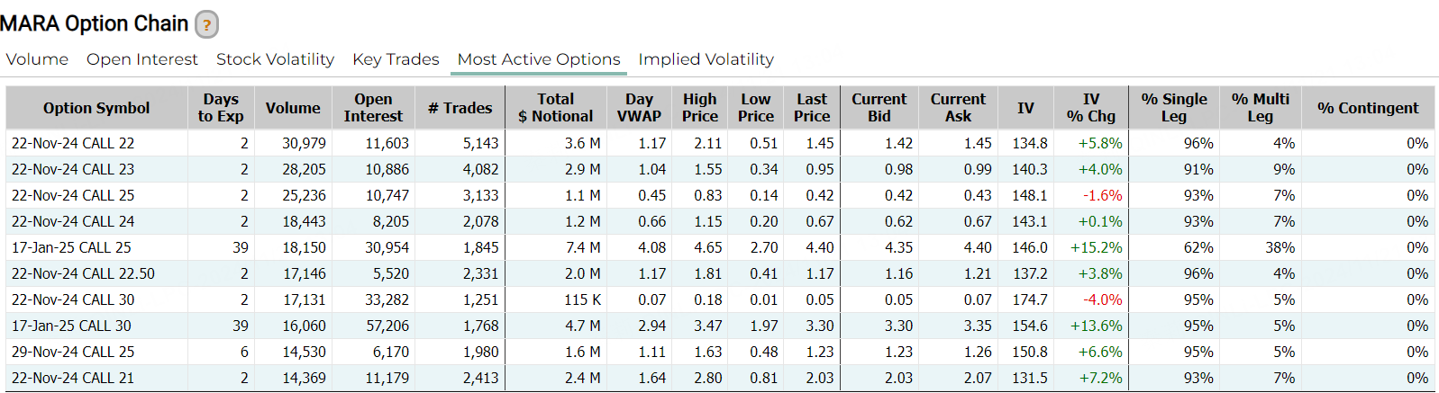Click the % Contingent column header
Viewport: 1439px width, 393px height.
1367,108
